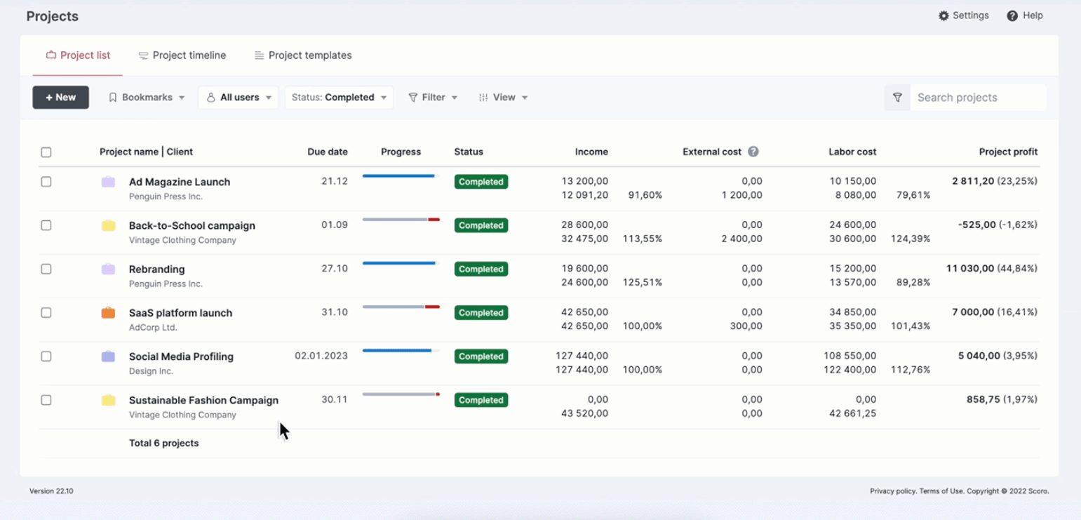Open the Social Media Profiling project link
Image resolution: width=1081 pixels, height=520 pixels.
181,356
